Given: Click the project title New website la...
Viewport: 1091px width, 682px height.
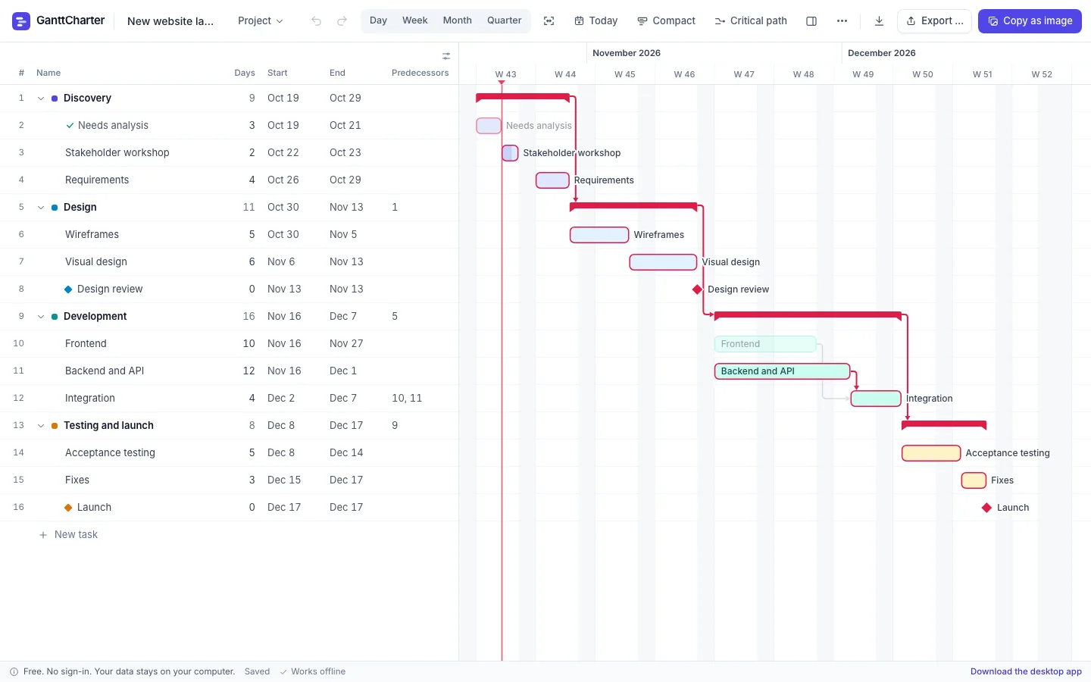Looking at the screenshot, I should point(170,21).
